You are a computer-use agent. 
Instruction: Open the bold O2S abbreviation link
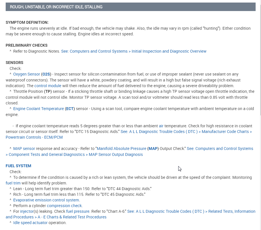point(46,74)
